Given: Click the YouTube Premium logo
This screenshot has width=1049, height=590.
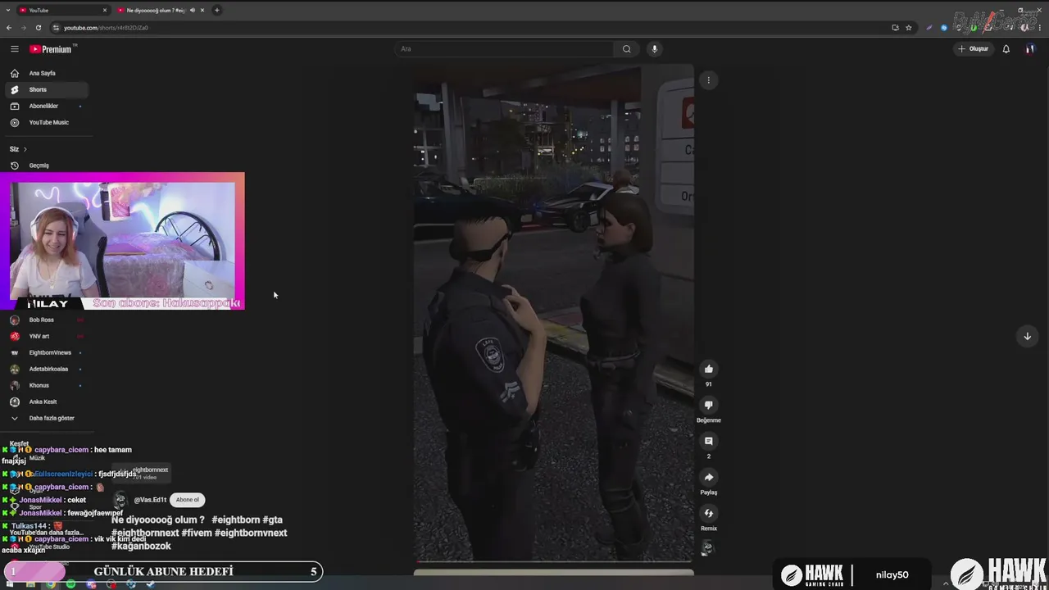Looking at the screenshot, I should [x=51, y=49].
